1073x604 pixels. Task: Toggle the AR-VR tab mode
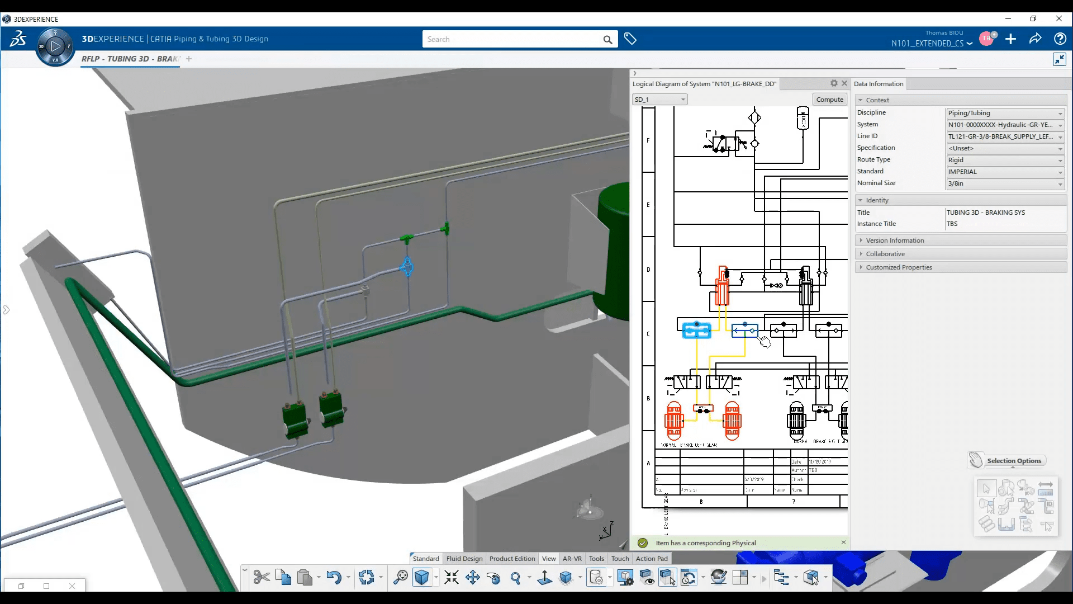point(572,558)
